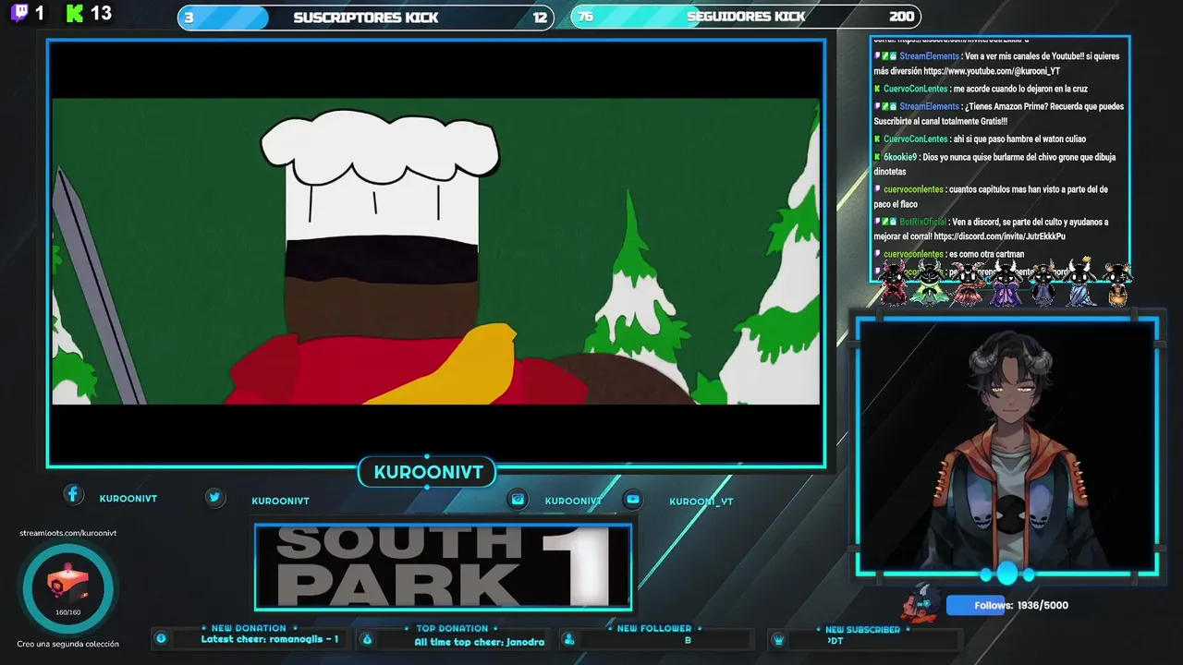Click the KUROONIVT Twitter handle text
This screenshot has height=665, width=1183.
click(x=280, y=502)
